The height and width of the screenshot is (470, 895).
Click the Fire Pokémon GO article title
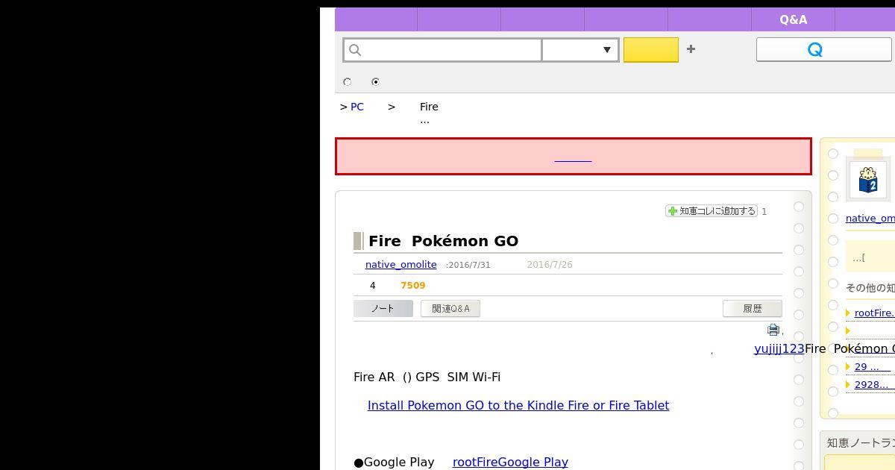point(443,241)
